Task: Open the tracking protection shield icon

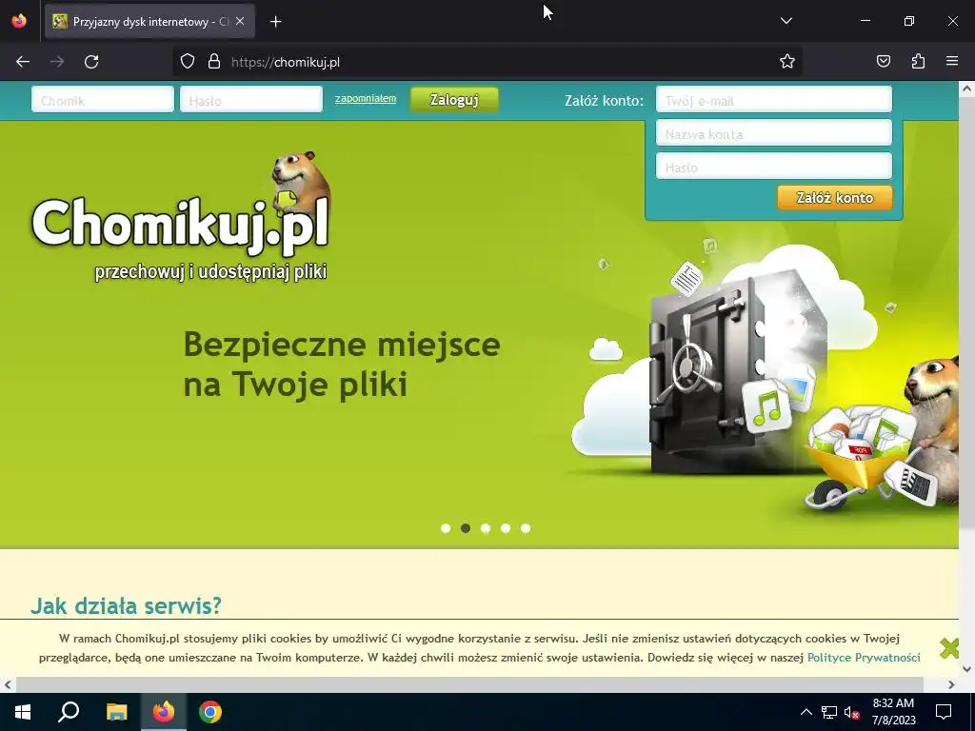Action: [188, 62]
